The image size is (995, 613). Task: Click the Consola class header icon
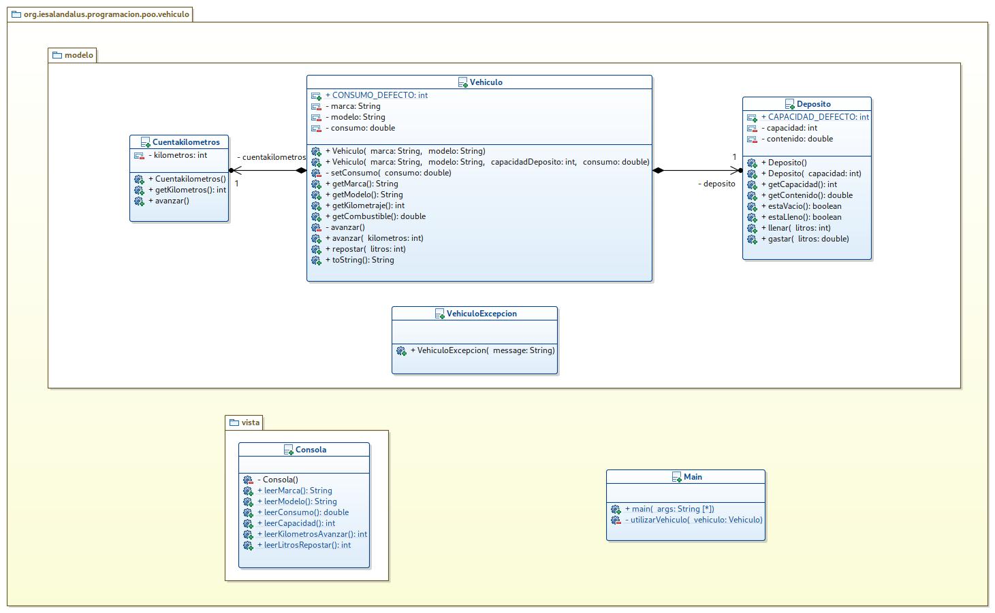[289, 450]
